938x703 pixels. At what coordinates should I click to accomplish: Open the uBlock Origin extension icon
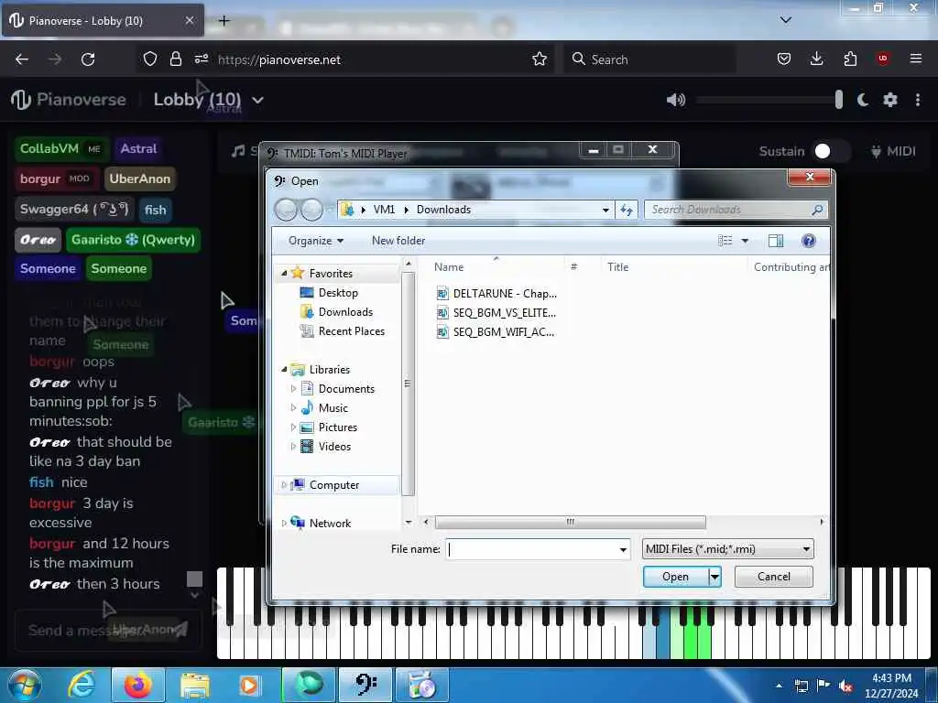[x=883, y=59]
